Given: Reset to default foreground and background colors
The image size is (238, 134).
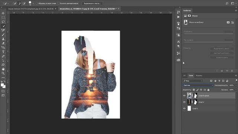Looking at the screenshot, I should [1, 82].
